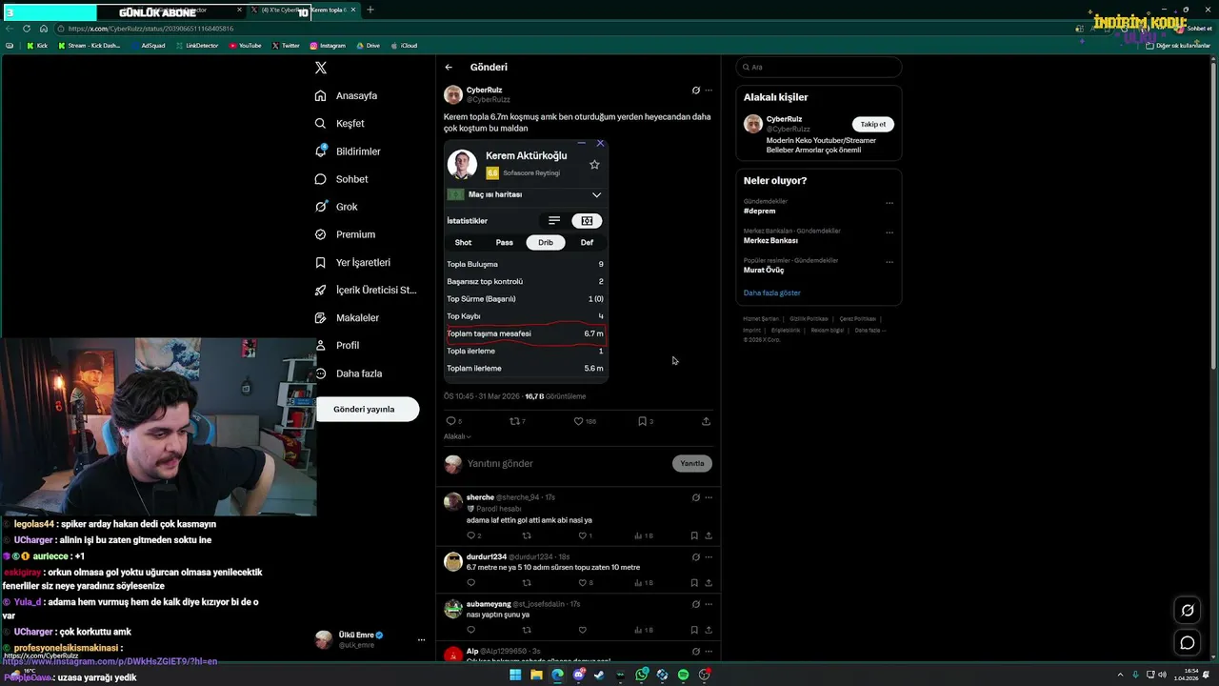The height and width of the screenshot is (686, 1219).
Task: Bookmark the main CyberRulz post
Action: [x=642, y=421]
